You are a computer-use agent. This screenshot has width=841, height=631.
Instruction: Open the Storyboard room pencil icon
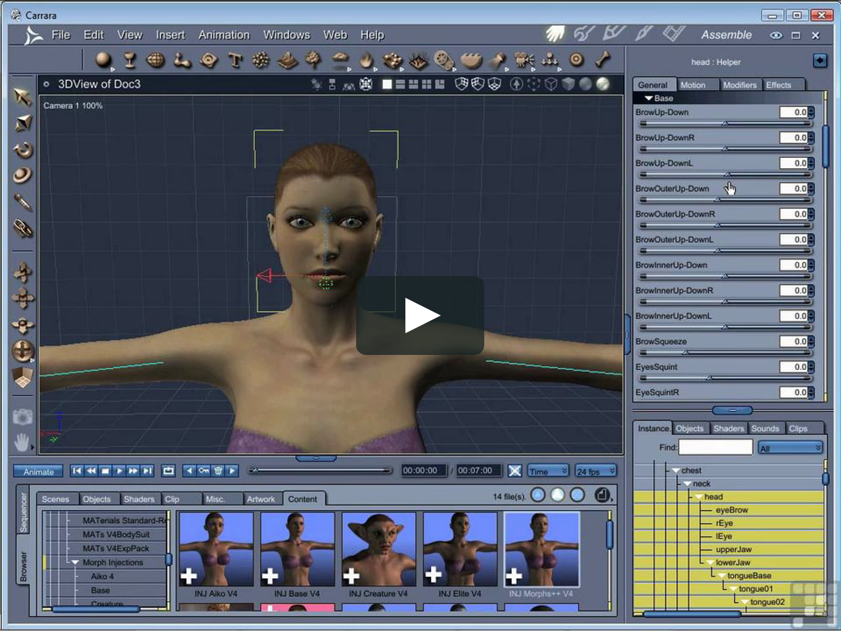(614, 34)
